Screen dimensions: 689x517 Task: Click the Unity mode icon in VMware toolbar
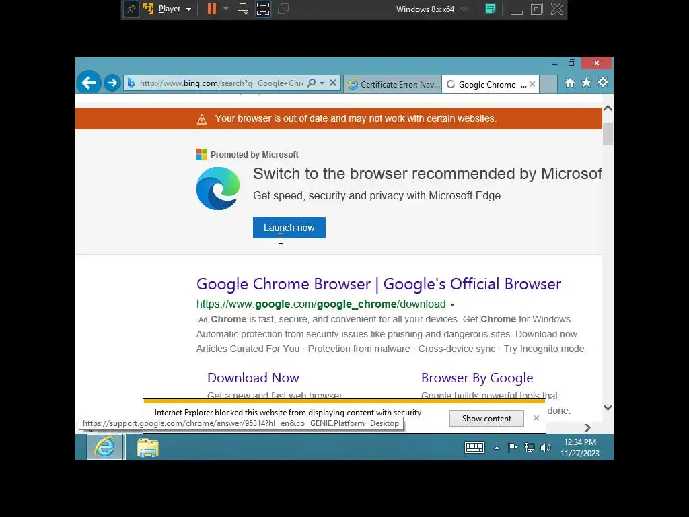[x=283, y=9]
